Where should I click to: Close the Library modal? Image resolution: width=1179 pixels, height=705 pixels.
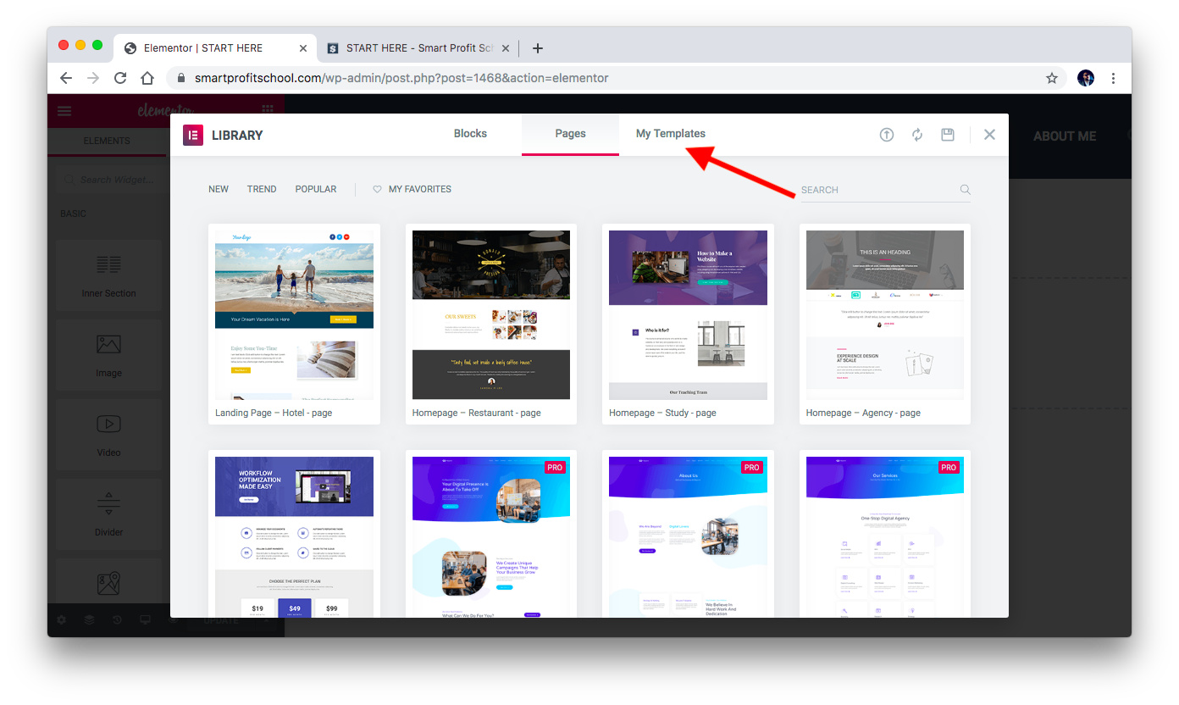click(x=989, y=135)
